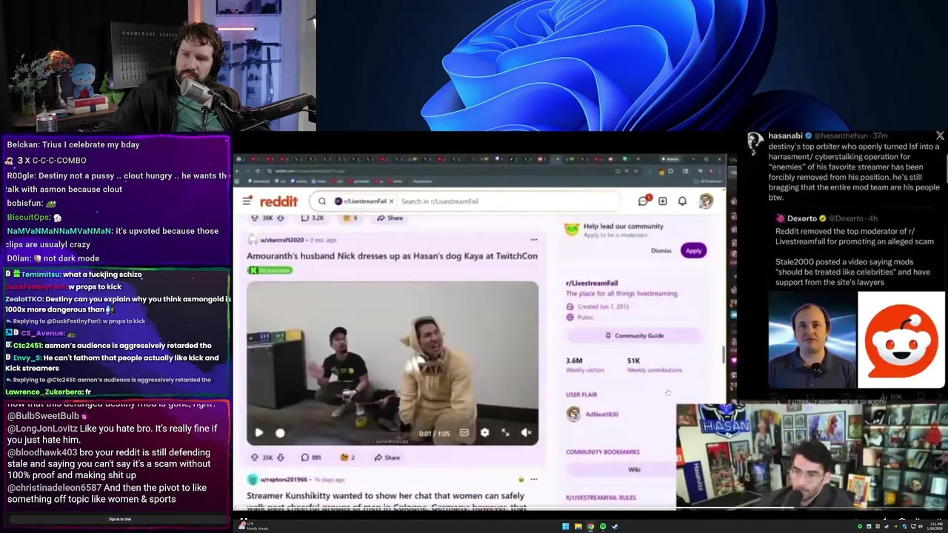Screen dimensions: 948x533
Task: Open the Reddit user avatar menu
Action: click(706, 201)
